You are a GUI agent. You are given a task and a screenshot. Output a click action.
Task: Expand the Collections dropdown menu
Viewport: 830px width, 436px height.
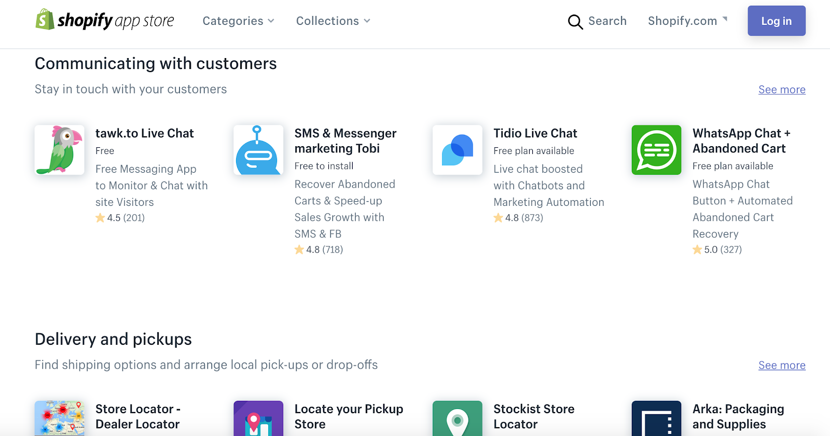pyautogui.click(x=333, y=21)
